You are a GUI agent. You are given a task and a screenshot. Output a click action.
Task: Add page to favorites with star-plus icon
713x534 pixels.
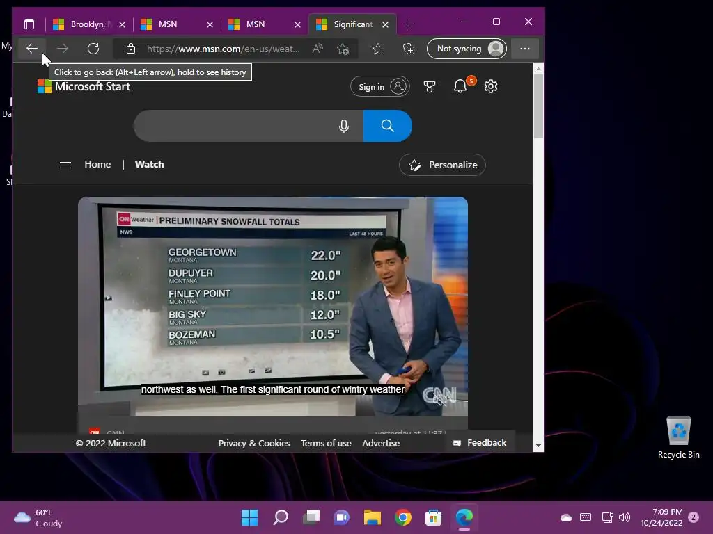[343, 49]
